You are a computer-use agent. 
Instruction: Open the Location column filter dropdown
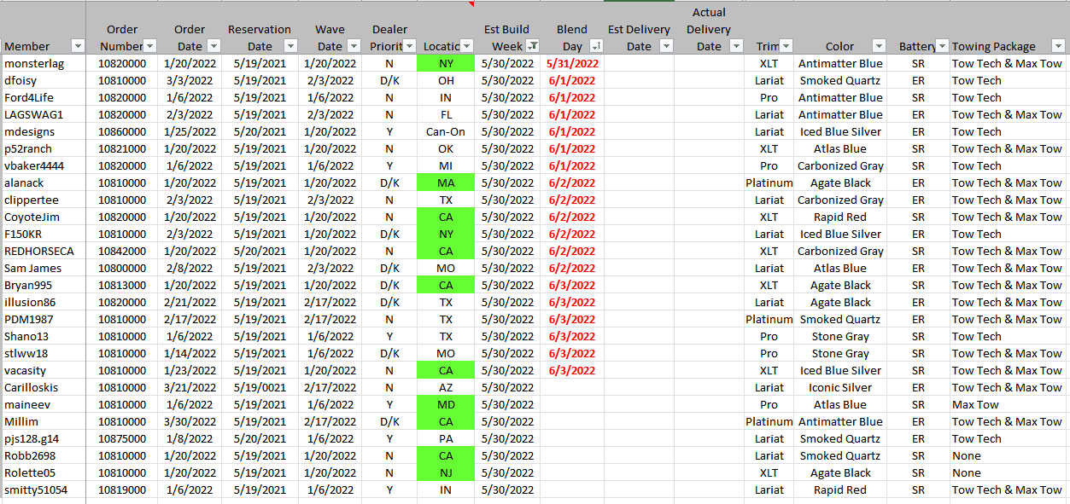(x=466, y=46)
